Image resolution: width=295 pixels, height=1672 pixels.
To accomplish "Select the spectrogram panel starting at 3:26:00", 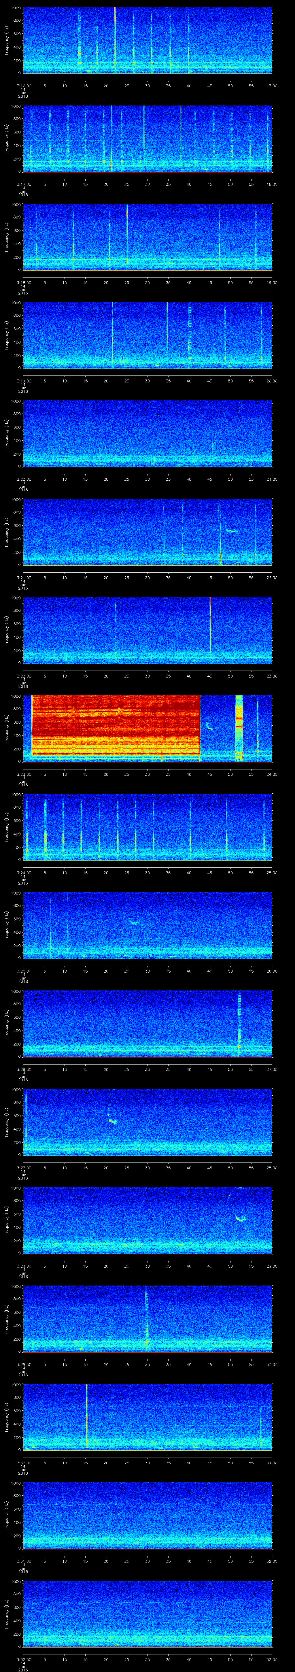I will 147,1024.
